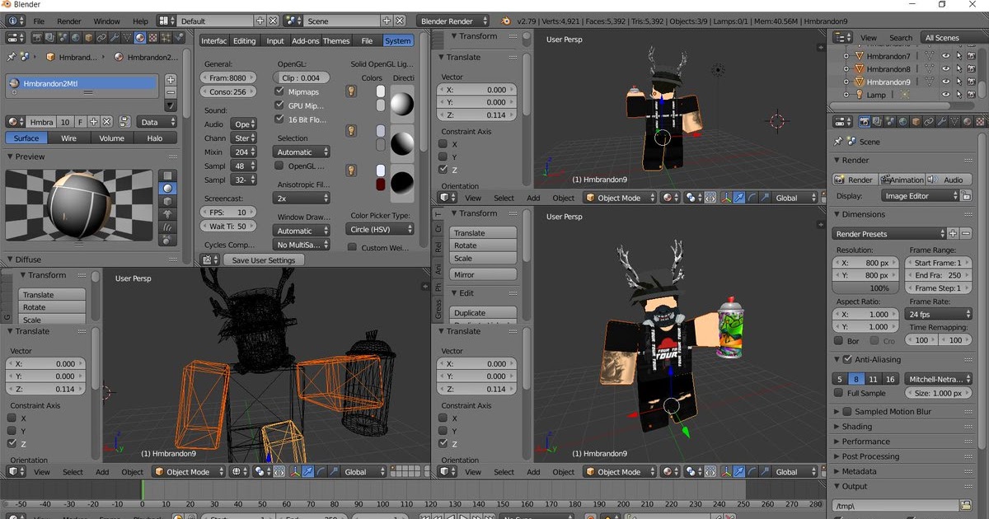989x519 pixels.
Task: Unlink material datablock with X button
Action: pos(106,122)
